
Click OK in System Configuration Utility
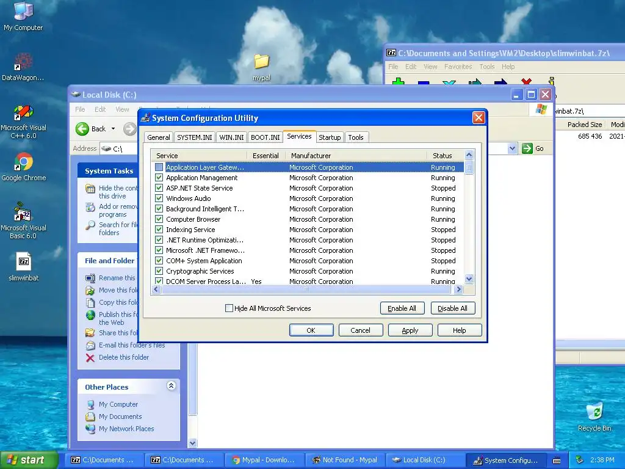point(311,330)
